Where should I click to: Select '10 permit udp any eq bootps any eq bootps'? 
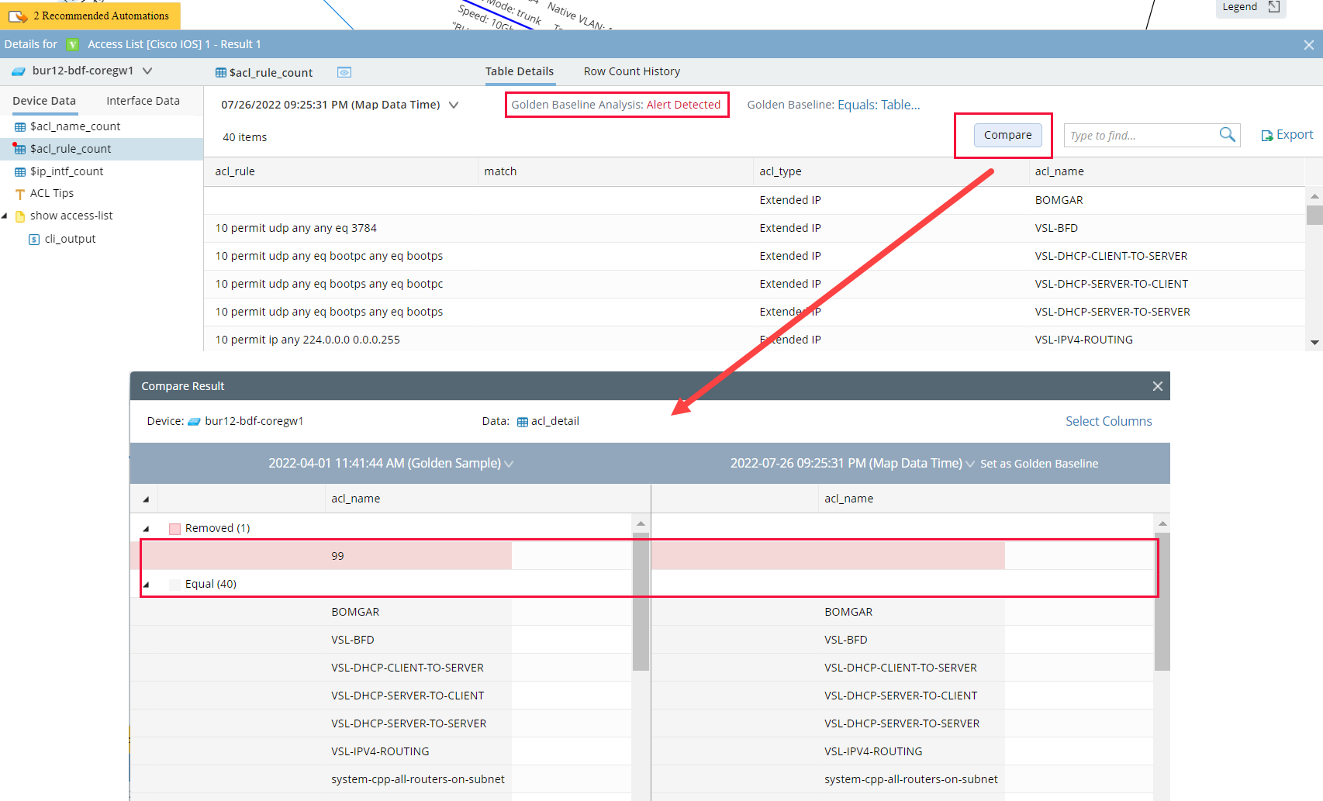point(755,312)
